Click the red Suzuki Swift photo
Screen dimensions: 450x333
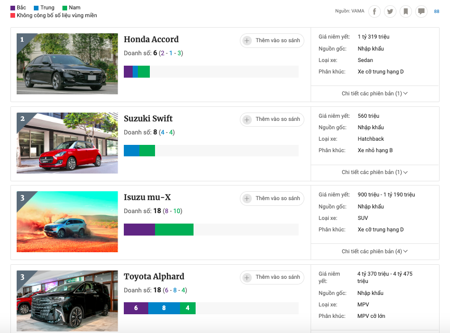[x=67, y=143]
